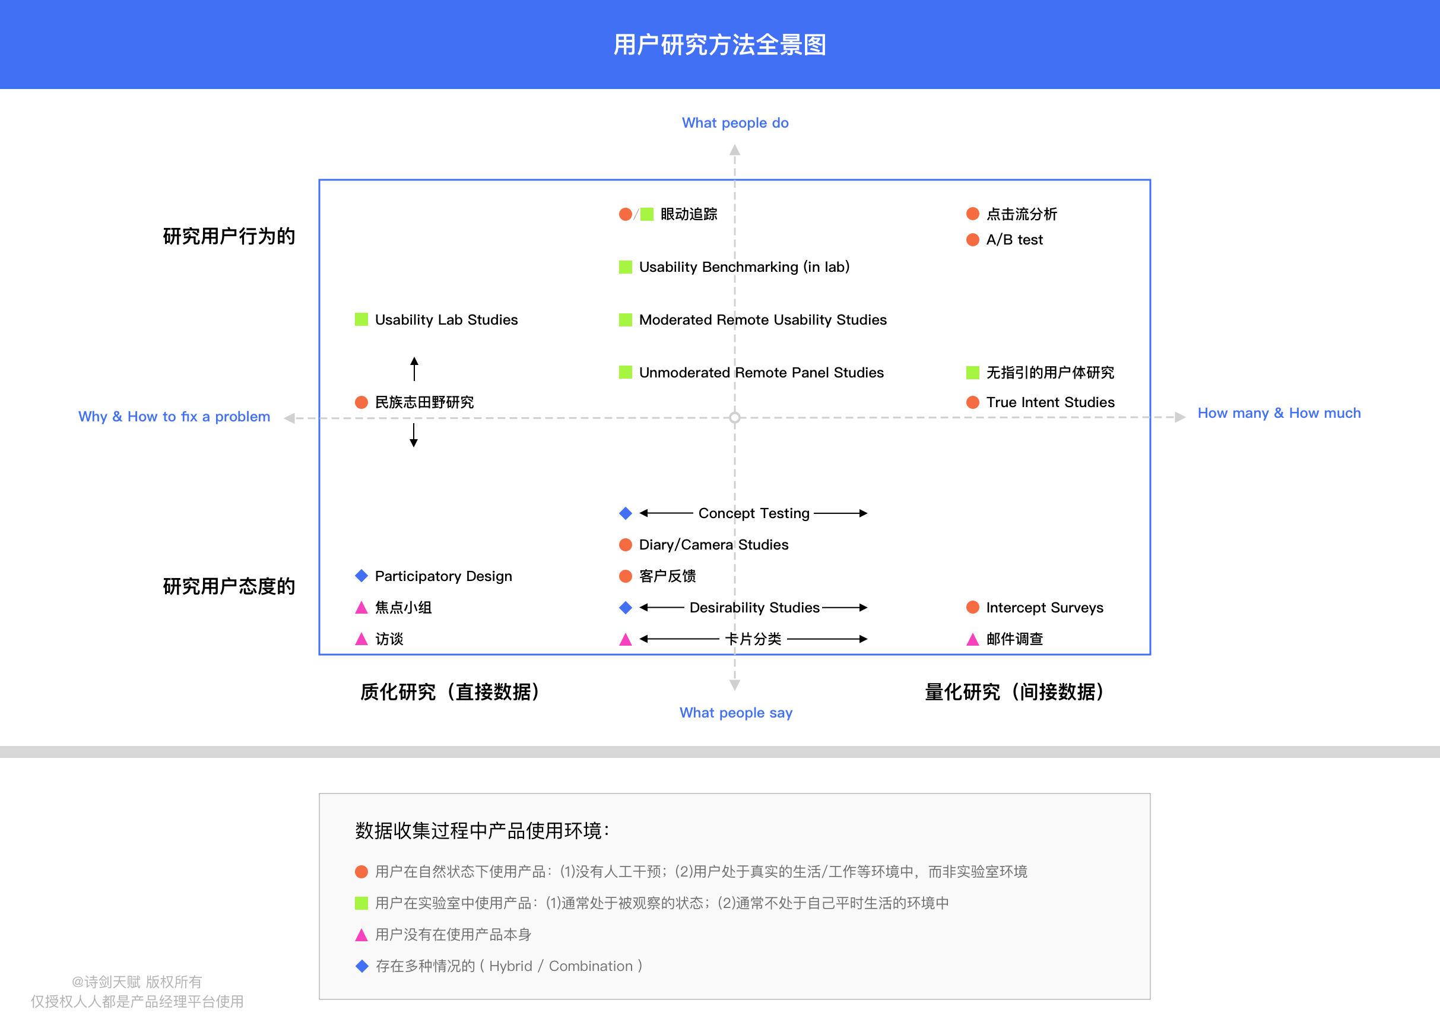Click 'How many & How much' label
The image size is (1440, 1035).
tap(1279, 412)
